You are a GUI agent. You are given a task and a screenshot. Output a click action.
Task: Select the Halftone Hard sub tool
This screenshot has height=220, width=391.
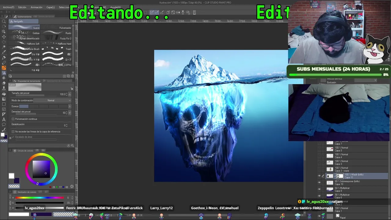click(57, 44)
